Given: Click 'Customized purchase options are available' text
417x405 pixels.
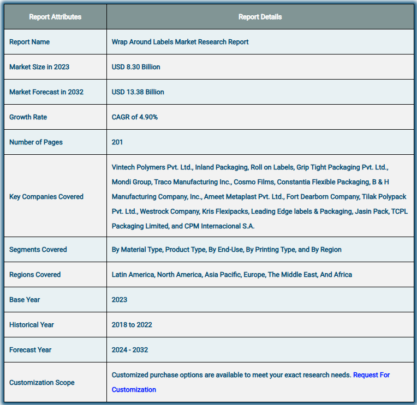Looking at the screenshot, I should (231, 375).
